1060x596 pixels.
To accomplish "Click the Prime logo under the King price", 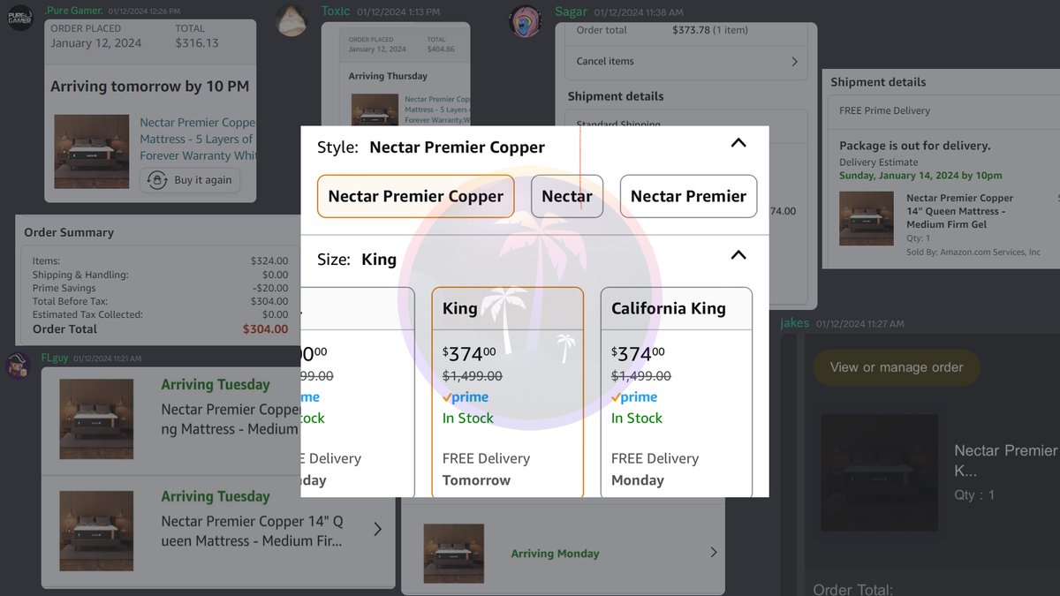I will coord(466,396).
